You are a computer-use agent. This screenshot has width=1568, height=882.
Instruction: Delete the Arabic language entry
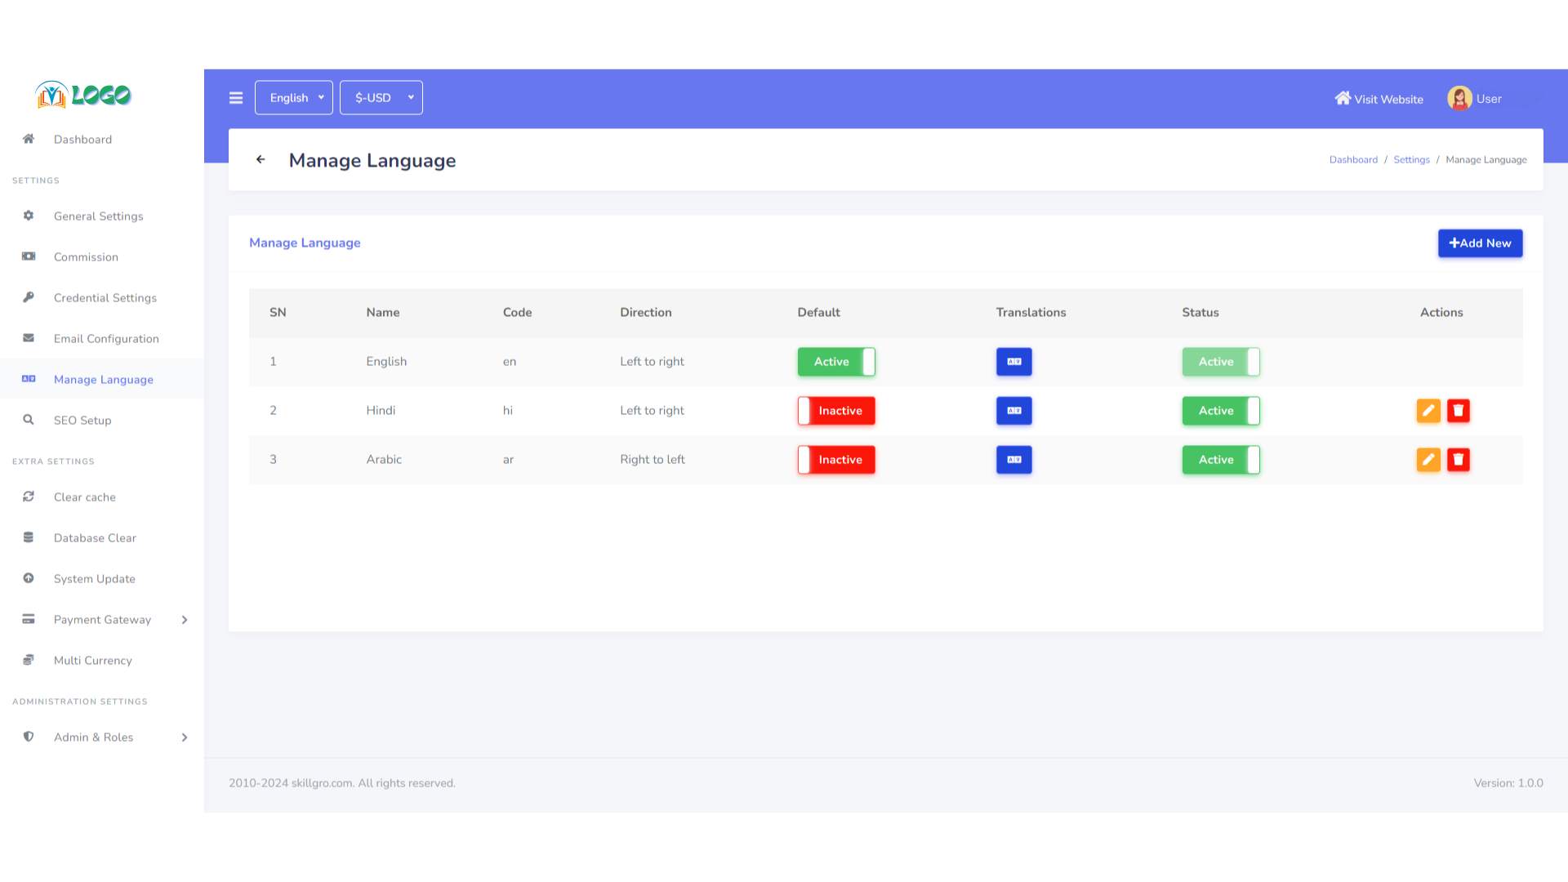(1458, 460)
